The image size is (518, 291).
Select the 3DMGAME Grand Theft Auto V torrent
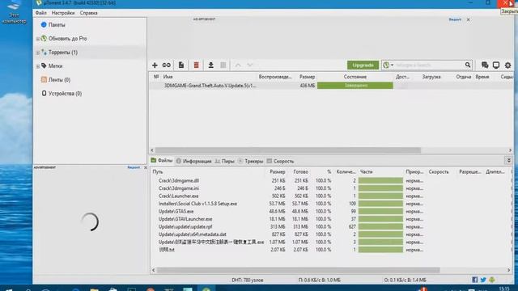coord(210,86)
